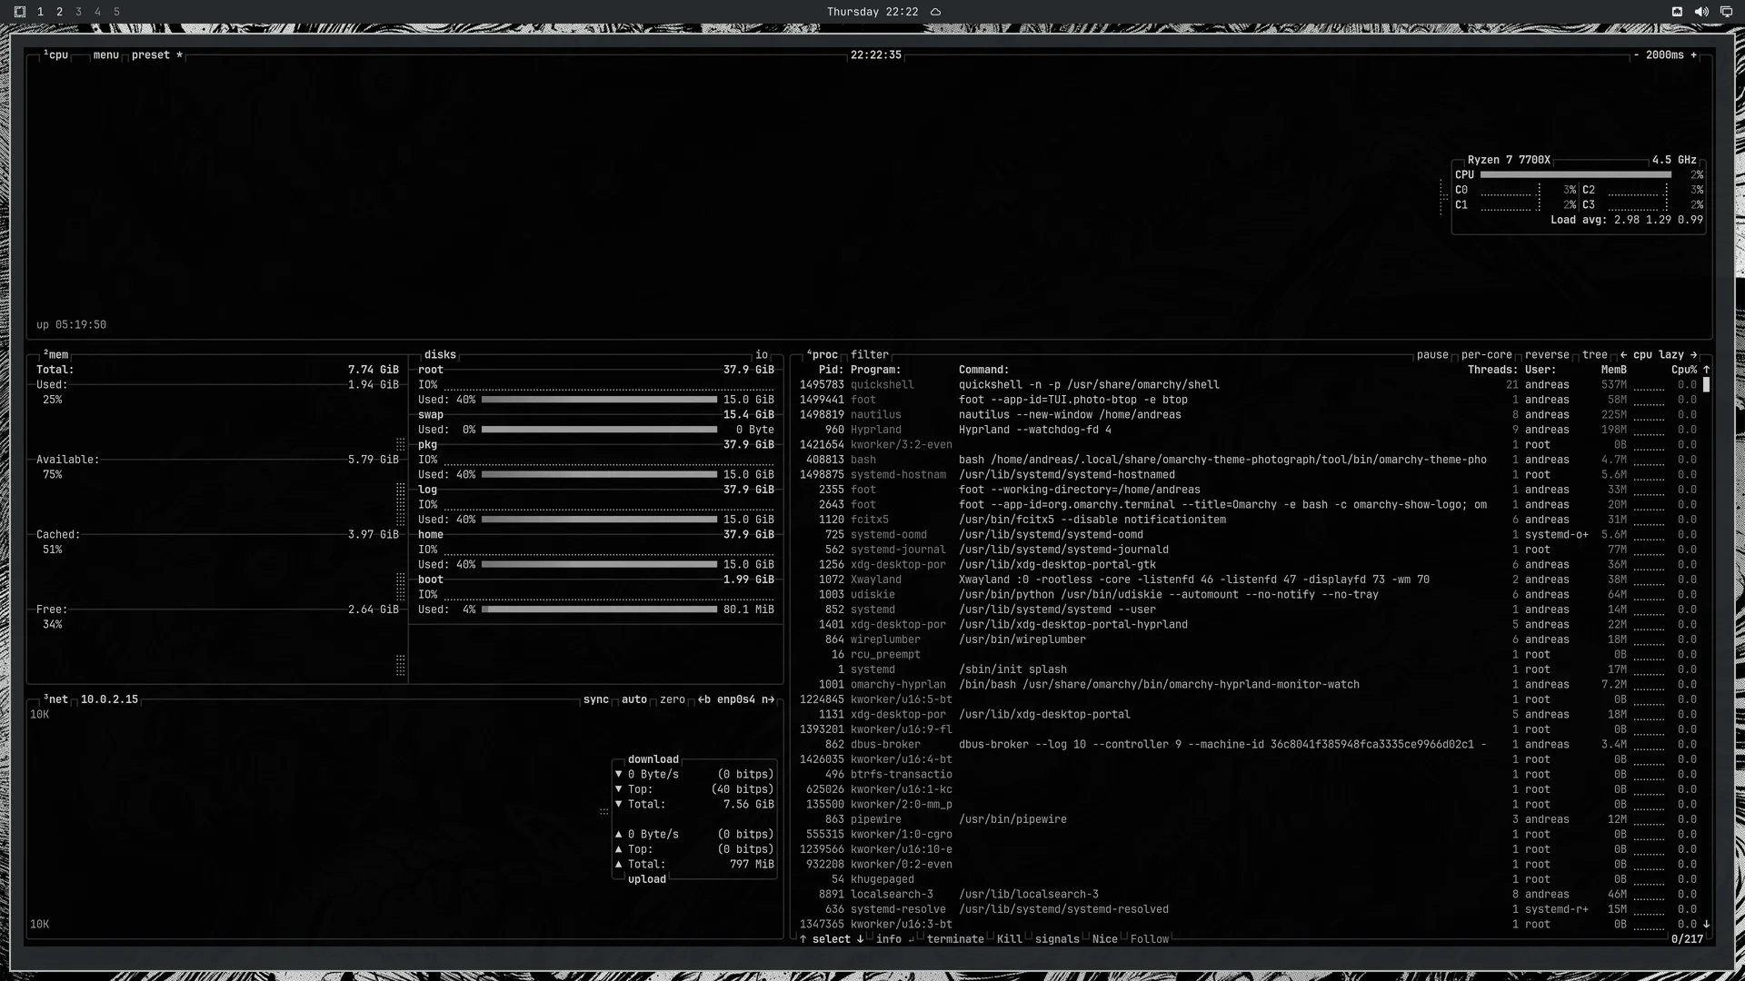Pause the process list
1745x981 pixels.
tap(1432, 355)
